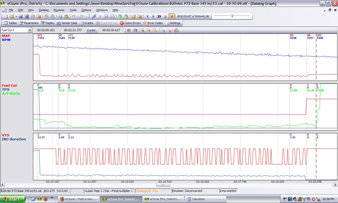Save the calibration with the floppy icon
338x203 pixels.
(21, 16)
